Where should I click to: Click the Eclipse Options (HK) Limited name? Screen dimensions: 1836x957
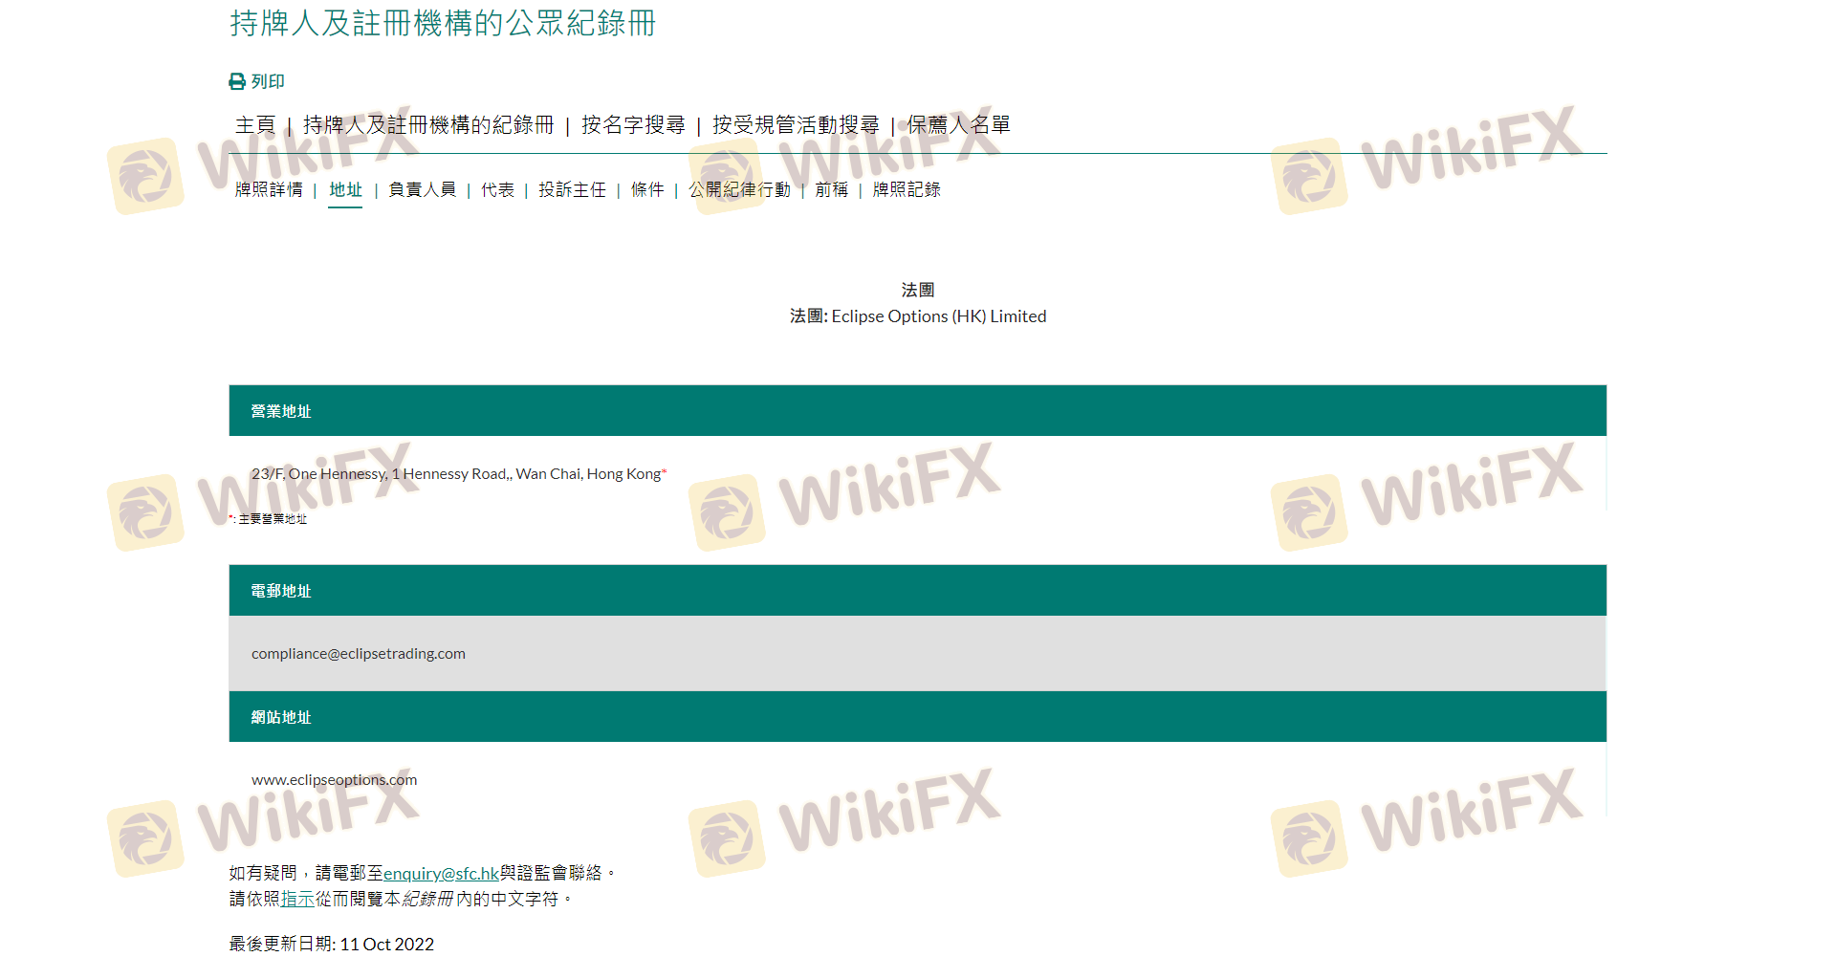click(x=939, y=316)
